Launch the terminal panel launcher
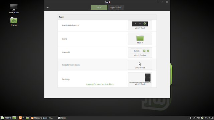Image resolution: width=214 pixels, height=120 pixels. (x=24, y=118)
